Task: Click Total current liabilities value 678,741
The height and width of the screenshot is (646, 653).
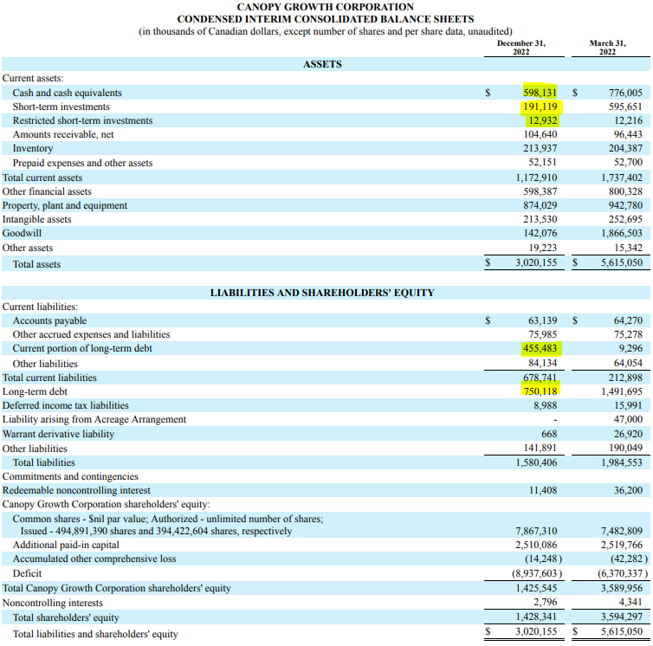Action: 540,378
